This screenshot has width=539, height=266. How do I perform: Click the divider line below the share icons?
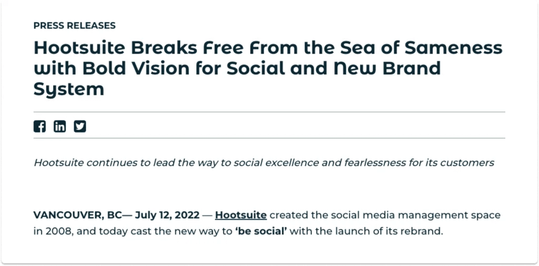tap(269, 138)
